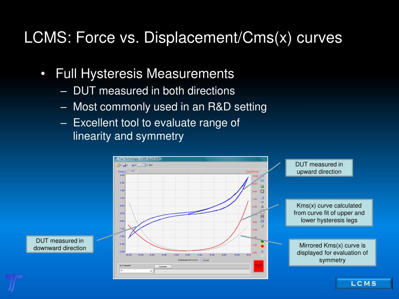399x299 pixels.
Task: Click the comments text field
Action: click(202, 271)
